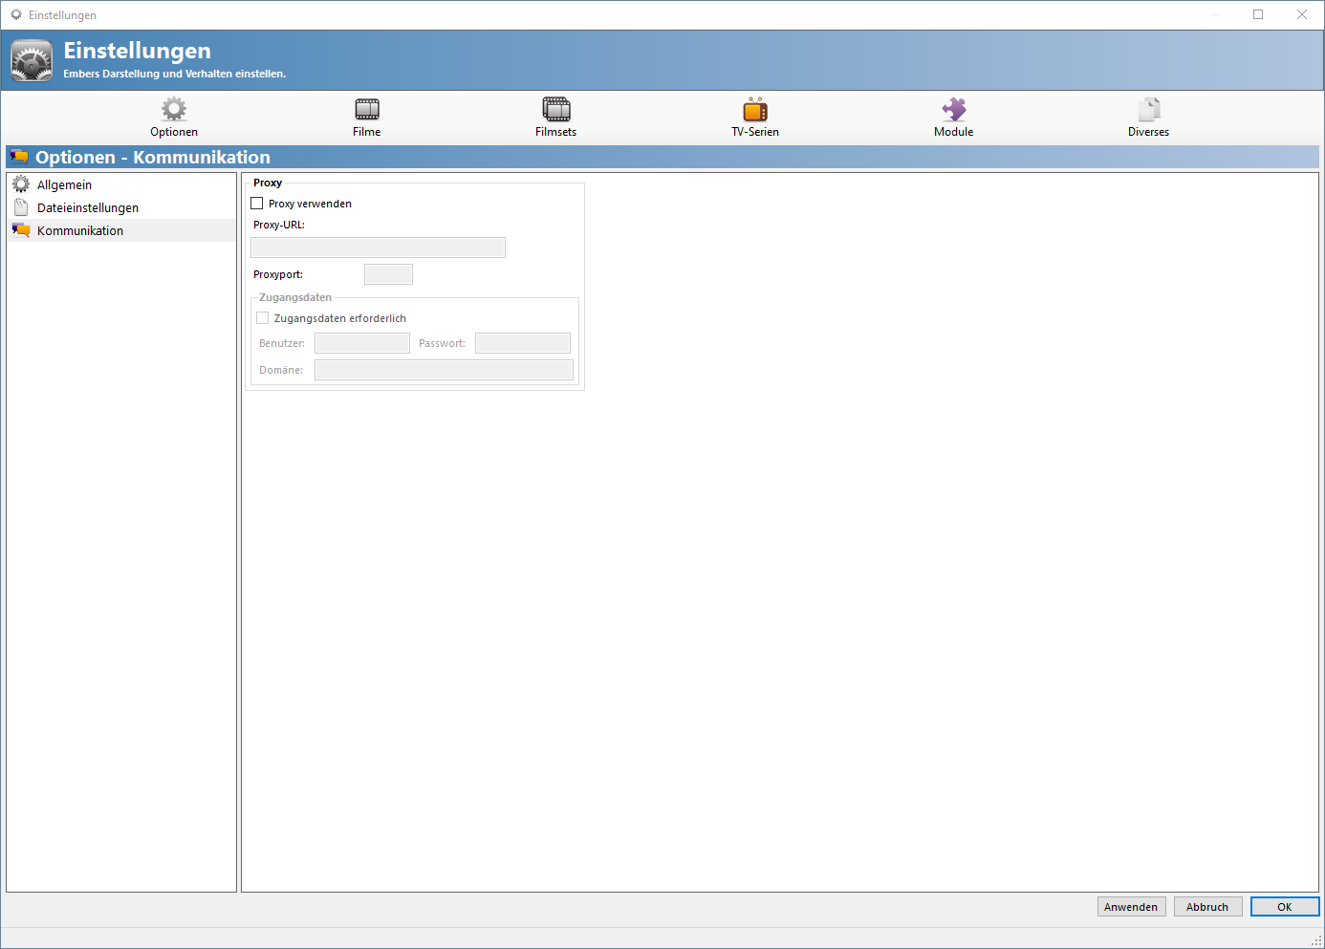Close the Einstellungen window
Viewport: 1325px width, 949px height.
pos(1302,14)
